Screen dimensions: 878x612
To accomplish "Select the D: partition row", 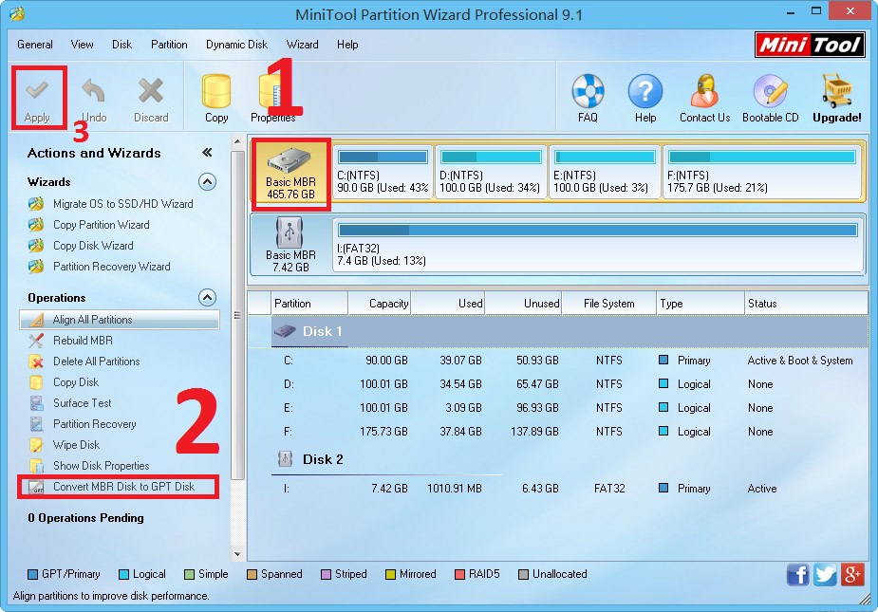I will (558, 384).
